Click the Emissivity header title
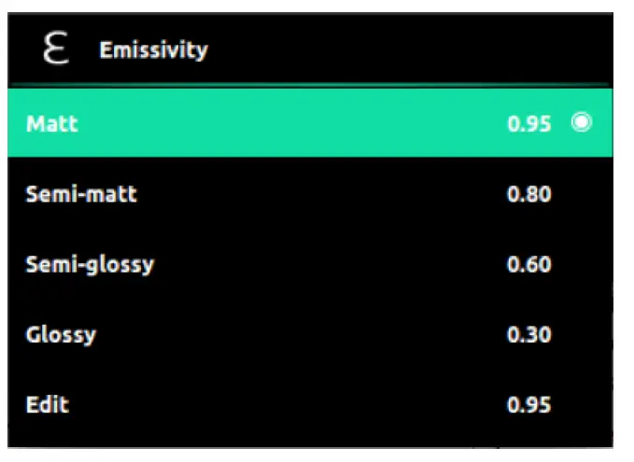 pos(153,49)
